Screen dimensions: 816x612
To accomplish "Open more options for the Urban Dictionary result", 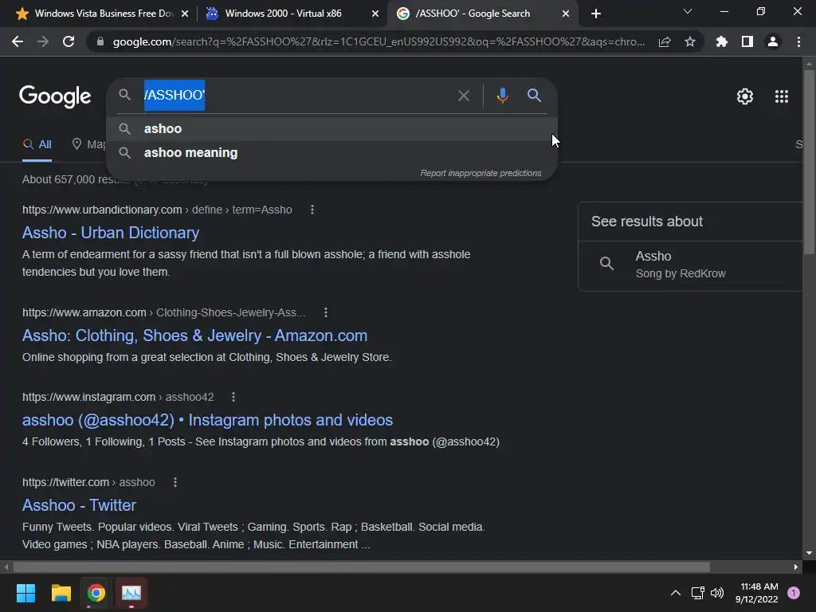I will pyautogui.click(x=312, y=210).
